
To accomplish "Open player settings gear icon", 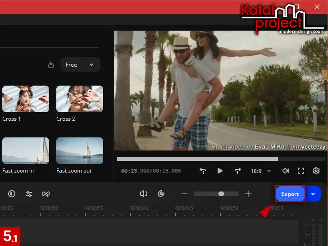I will tap(316, 171).
